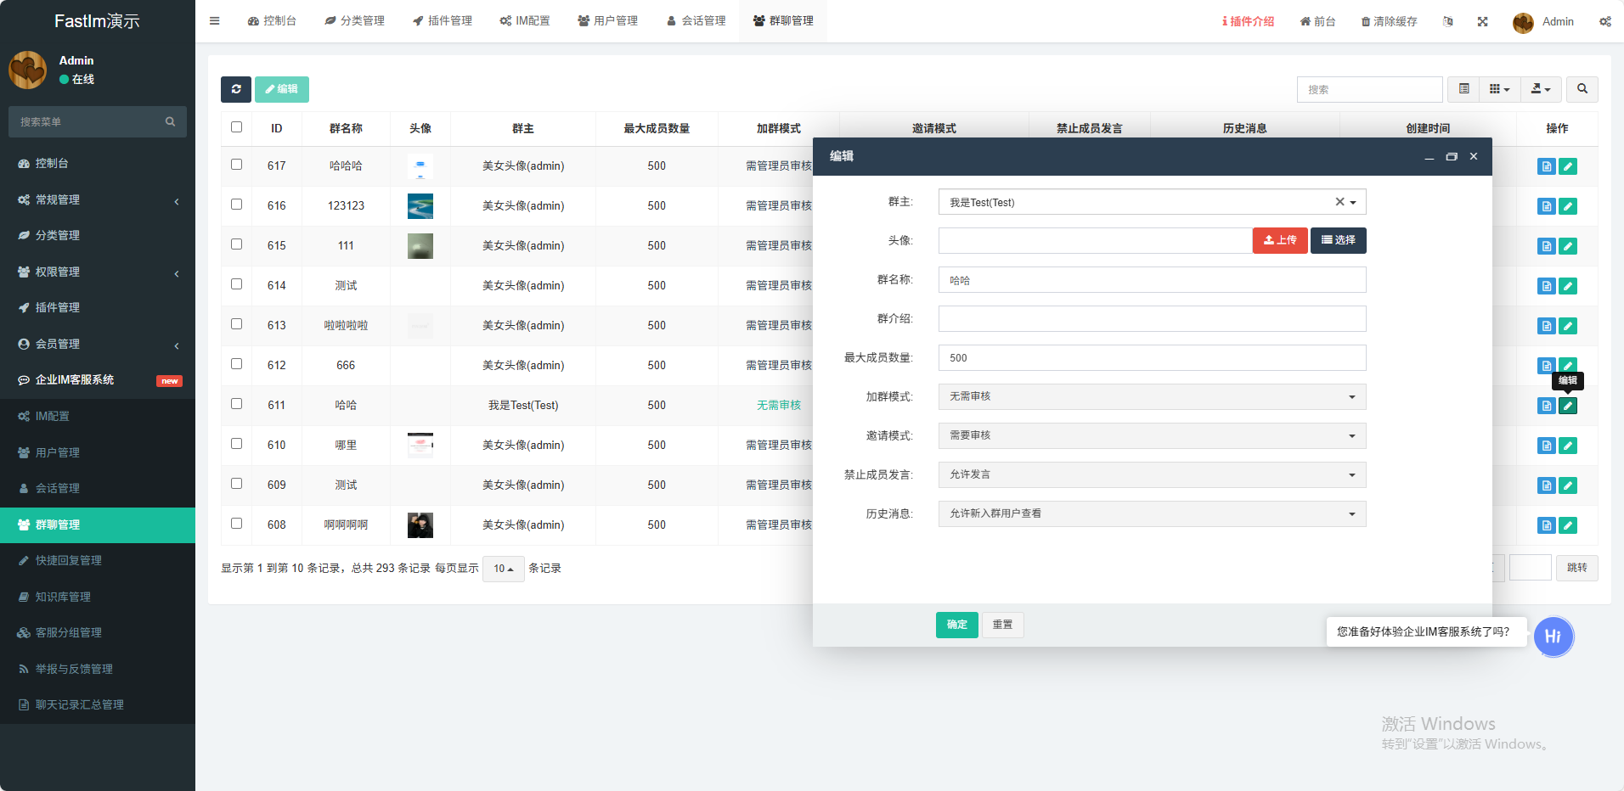This screenshot has width=1624, height=791.
Task: Open 快捷回复管理 in the sidebar menu
Action: click(68, 560)
